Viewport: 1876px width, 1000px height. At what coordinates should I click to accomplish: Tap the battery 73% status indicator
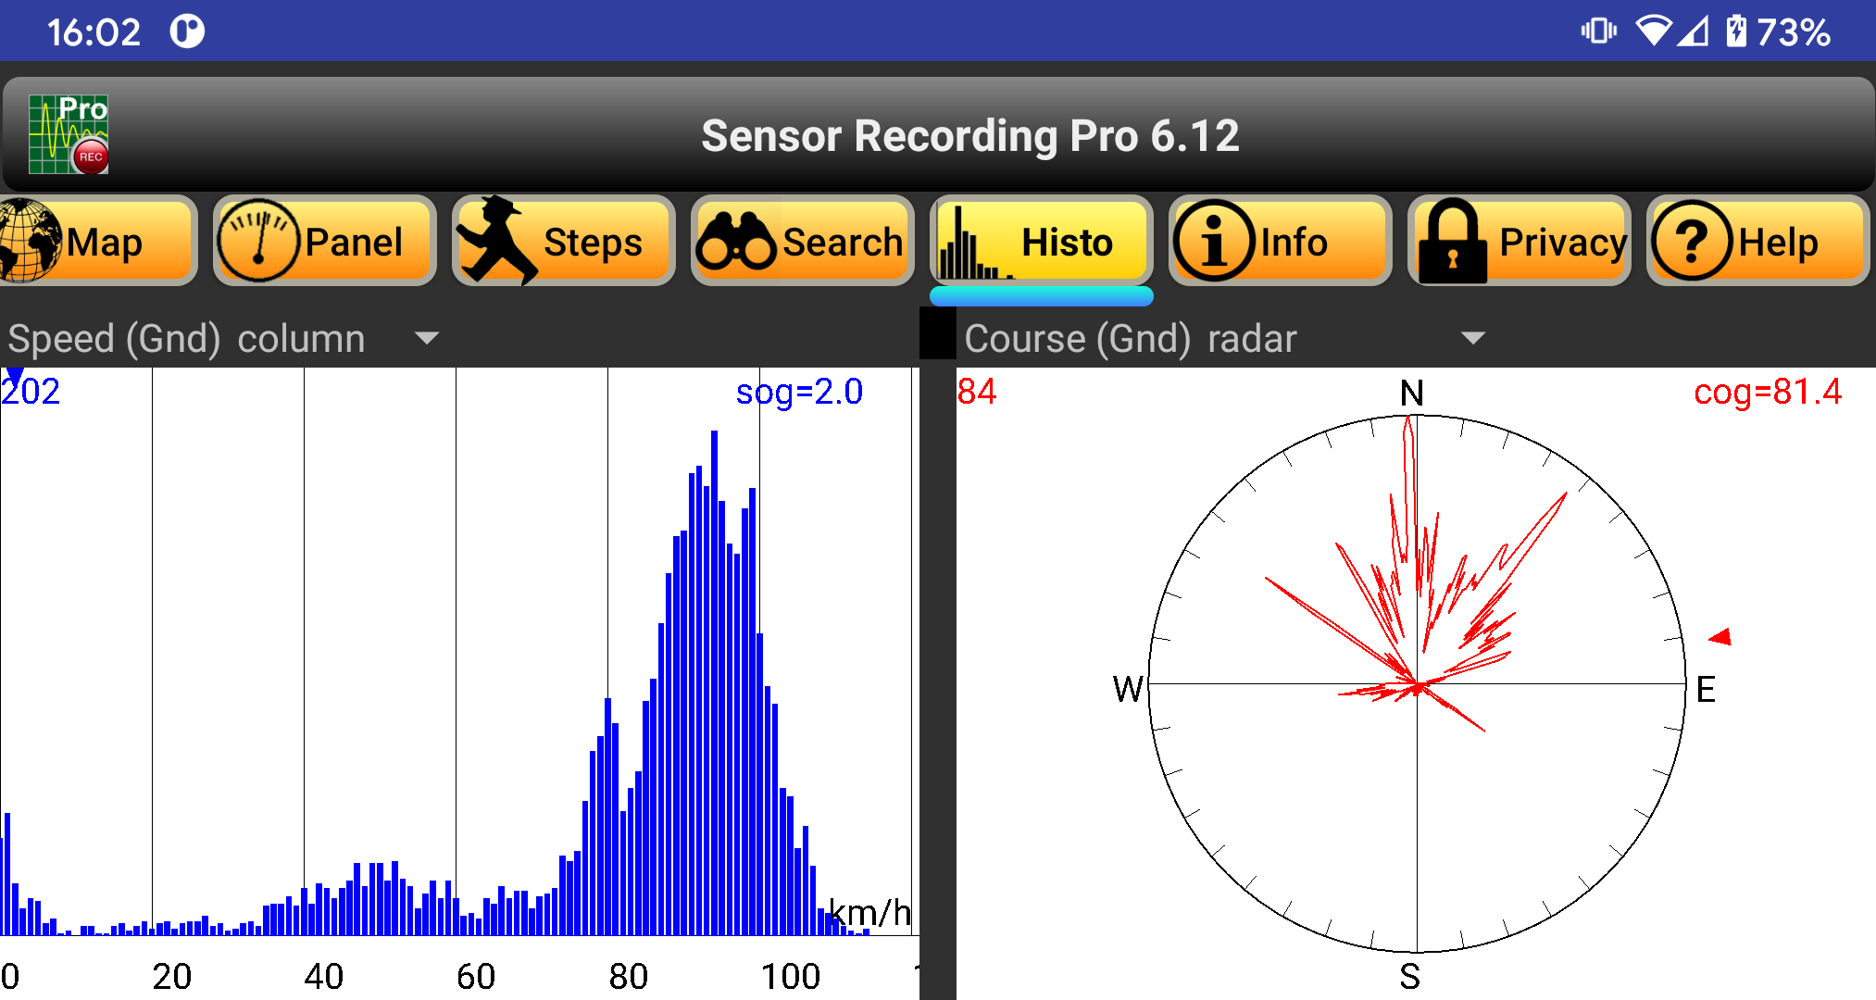pos(1778,32)
